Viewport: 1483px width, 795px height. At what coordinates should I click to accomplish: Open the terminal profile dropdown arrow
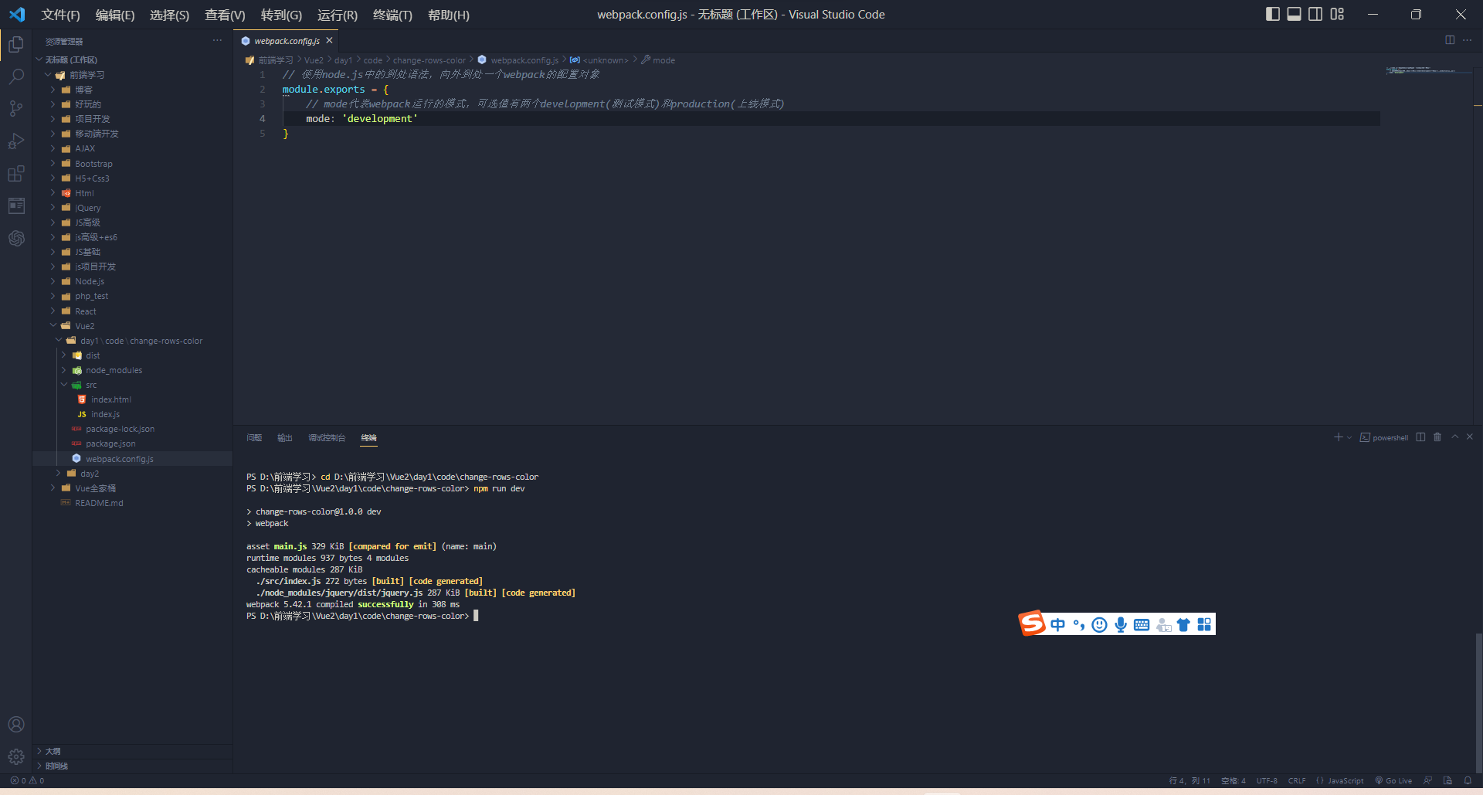click(1349, 437)
